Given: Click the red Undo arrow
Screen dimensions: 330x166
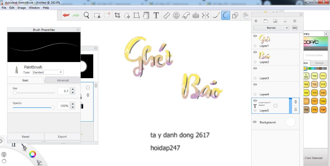Looking at the screenshot, I should [66, 15].
